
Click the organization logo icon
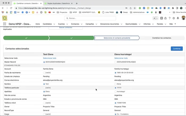click(5, 18)
